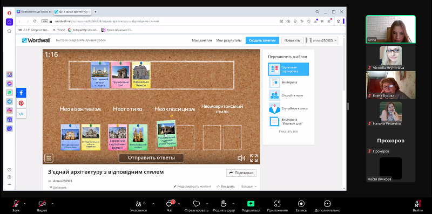
Task: Bookmark page with the heart icon
Action: [308, 21]
